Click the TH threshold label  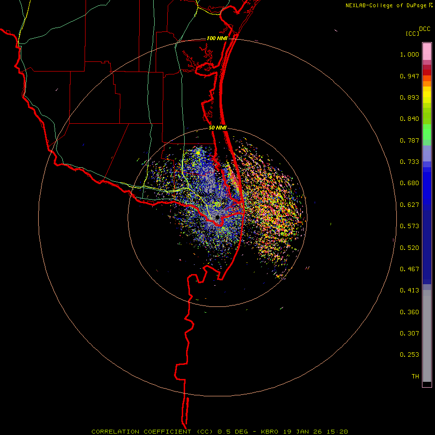(415, 377)
